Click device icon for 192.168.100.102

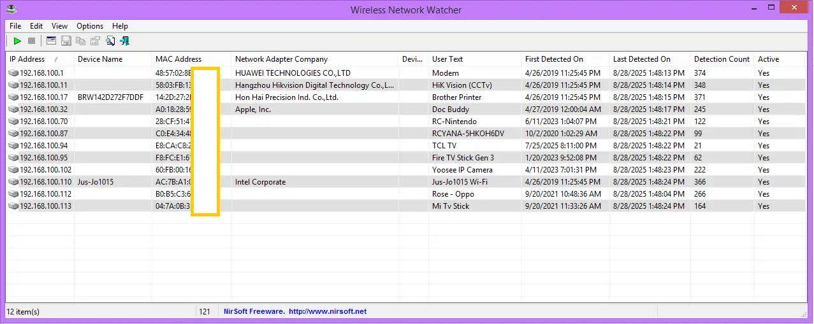(13, 170)
